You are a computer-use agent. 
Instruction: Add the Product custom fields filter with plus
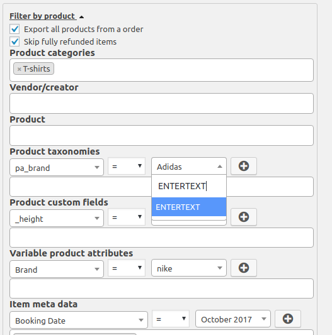point(244,217)
